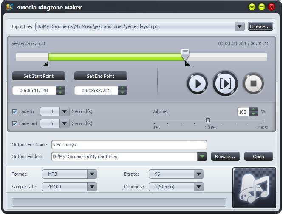
Task: Open Fade out seconds dropdown
Action: pos(64,123)
